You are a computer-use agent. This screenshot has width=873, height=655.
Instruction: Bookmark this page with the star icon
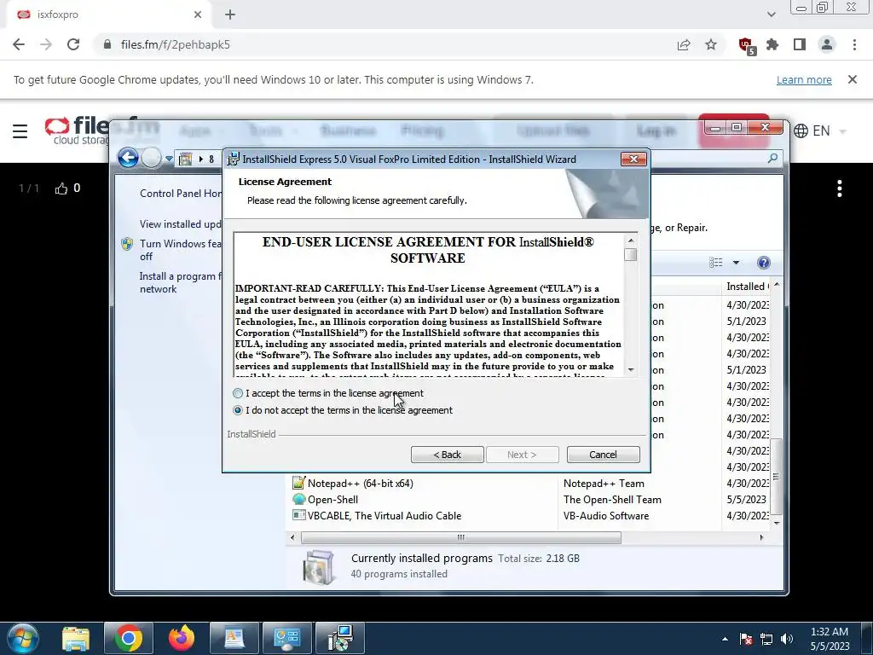711,44
